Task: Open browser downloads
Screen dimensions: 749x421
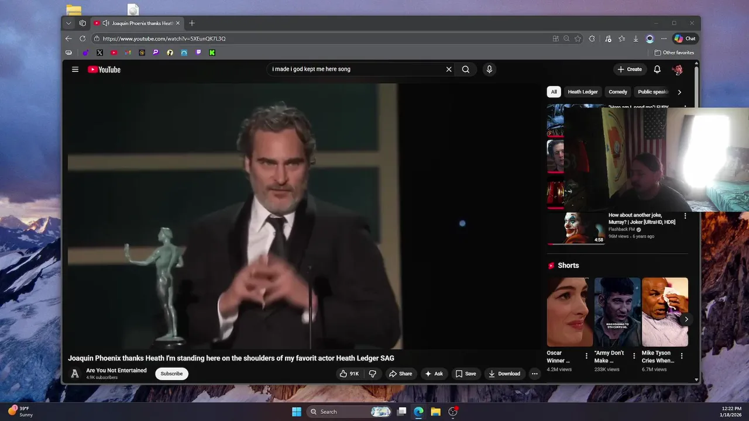Action: (635, 39)
